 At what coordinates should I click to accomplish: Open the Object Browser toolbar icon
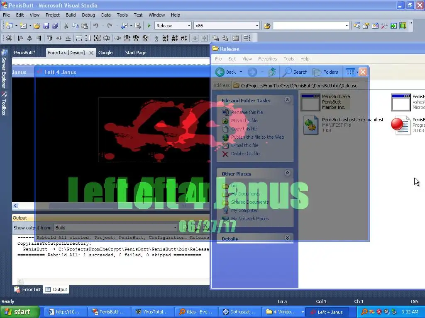coord(375,26)
